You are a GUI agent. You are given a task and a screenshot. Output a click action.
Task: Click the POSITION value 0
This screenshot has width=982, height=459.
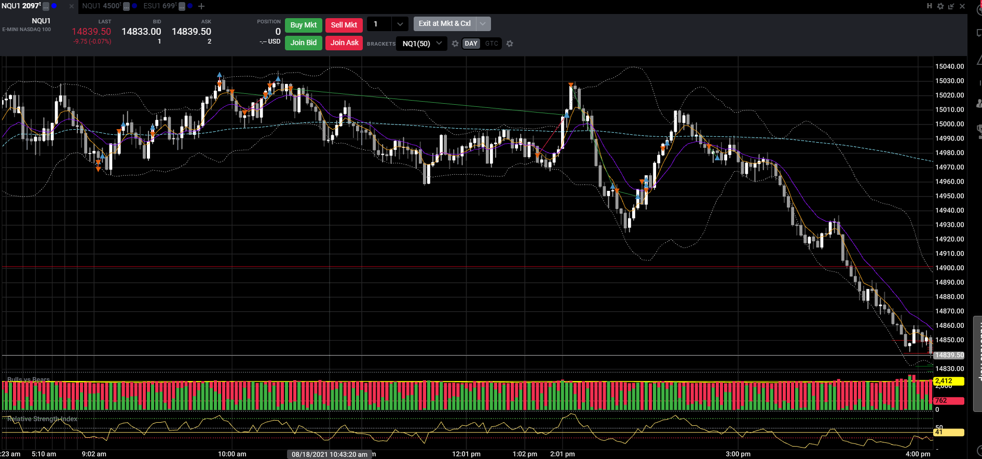tap(278, 32)
